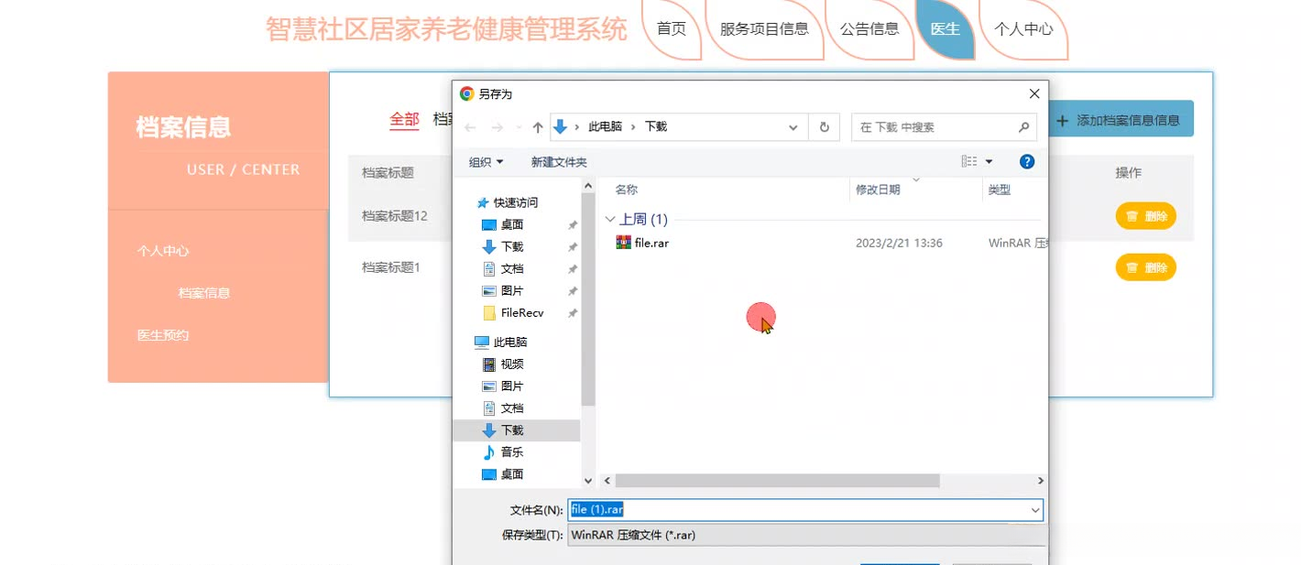Image resolution: width=1301 pixels, height=565 pixels.
Task: Open the 首页 tab on the webpage
Action: (x=672, y=28)
